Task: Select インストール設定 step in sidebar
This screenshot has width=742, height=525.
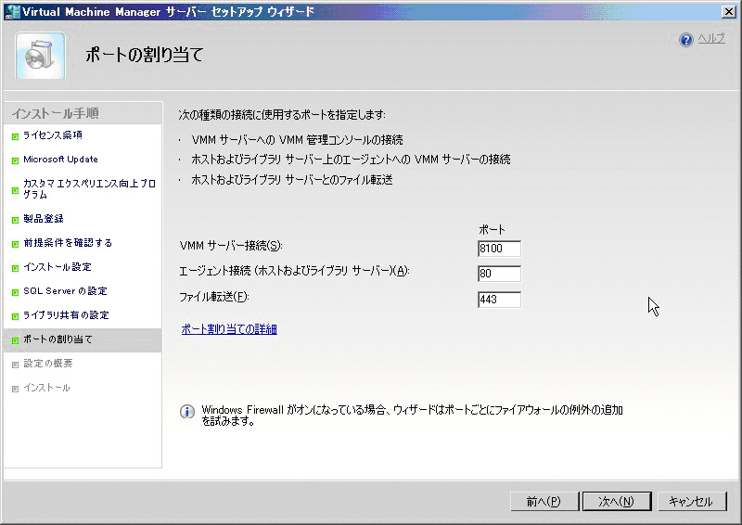Action: (58, 267)
